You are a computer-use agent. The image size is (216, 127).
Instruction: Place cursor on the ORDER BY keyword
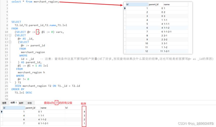pos(18,89)
